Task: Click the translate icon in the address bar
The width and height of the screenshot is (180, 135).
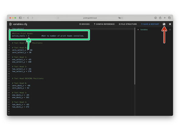Action: click(x=119, y=18)
